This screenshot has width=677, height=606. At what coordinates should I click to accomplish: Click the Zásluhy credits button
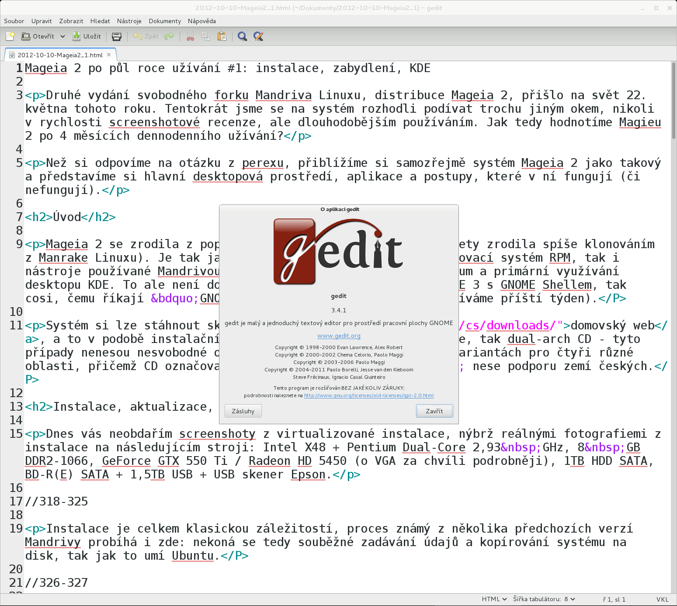tap(243, 411)
